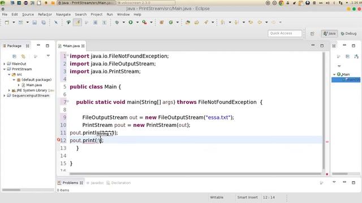Open the Back history dropdown arrow

pyautogui.click(x=266, y=23)
